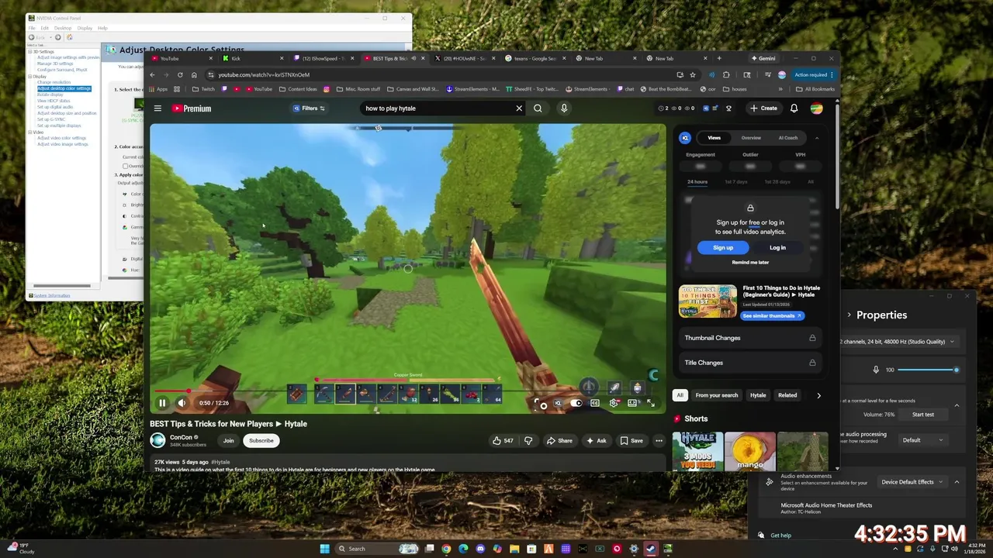Subscribe to the ConCon channel
This screenshot has width=993, height=558.
coord(261,440)
